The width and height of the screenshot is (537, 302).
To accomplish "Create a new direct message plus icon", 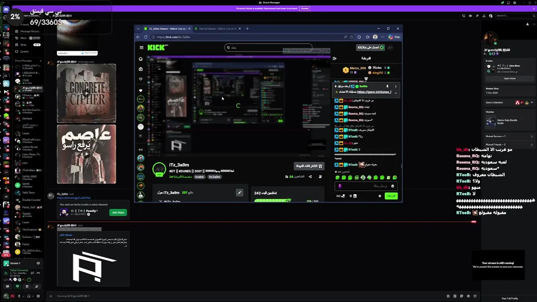I will click(x=41, y=60).
